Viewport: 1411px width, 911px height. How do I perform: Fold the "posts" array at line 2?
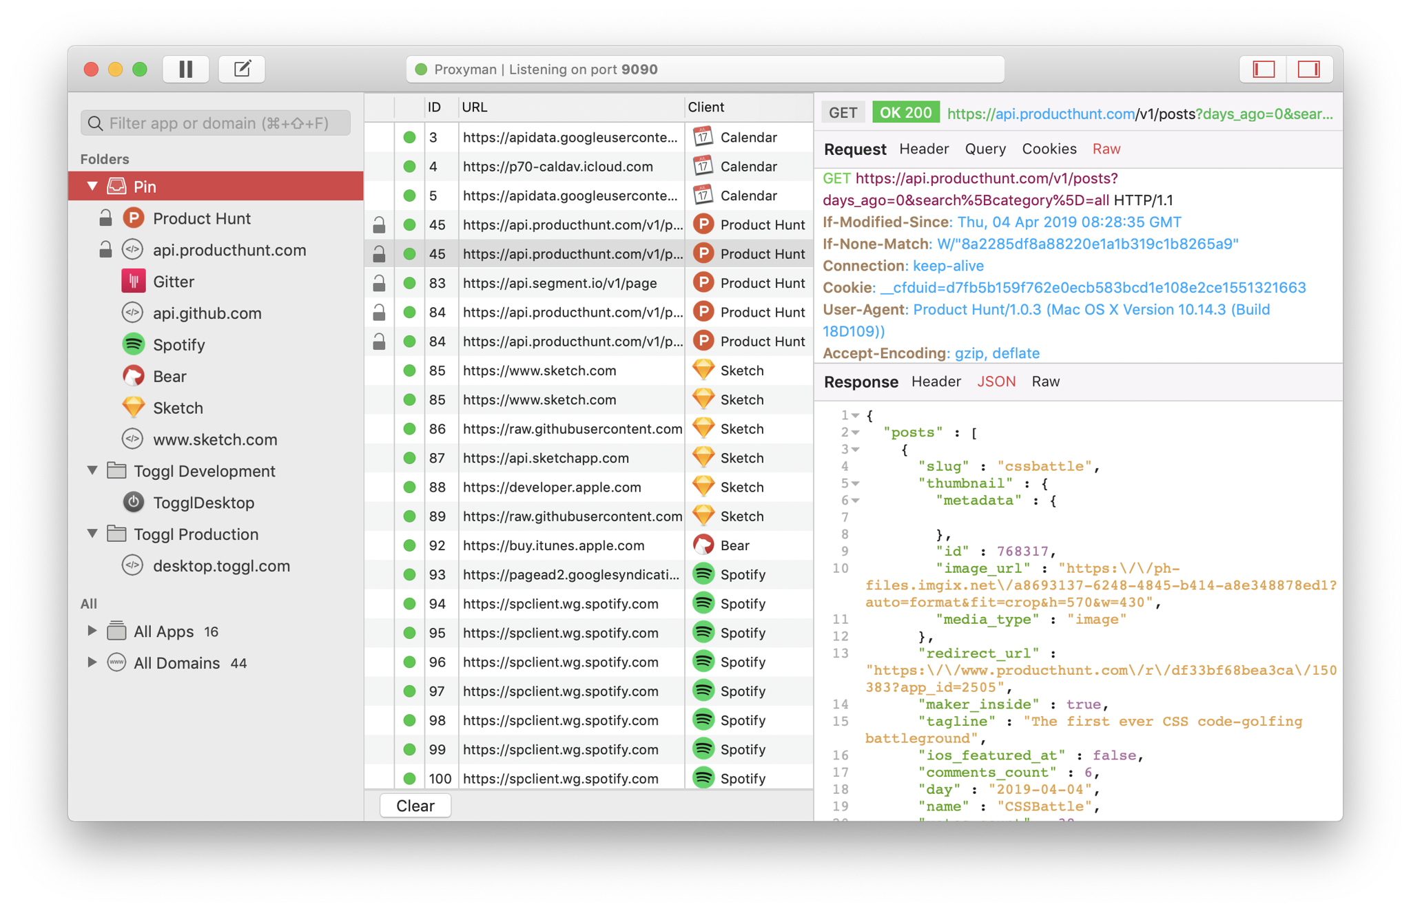855,432
